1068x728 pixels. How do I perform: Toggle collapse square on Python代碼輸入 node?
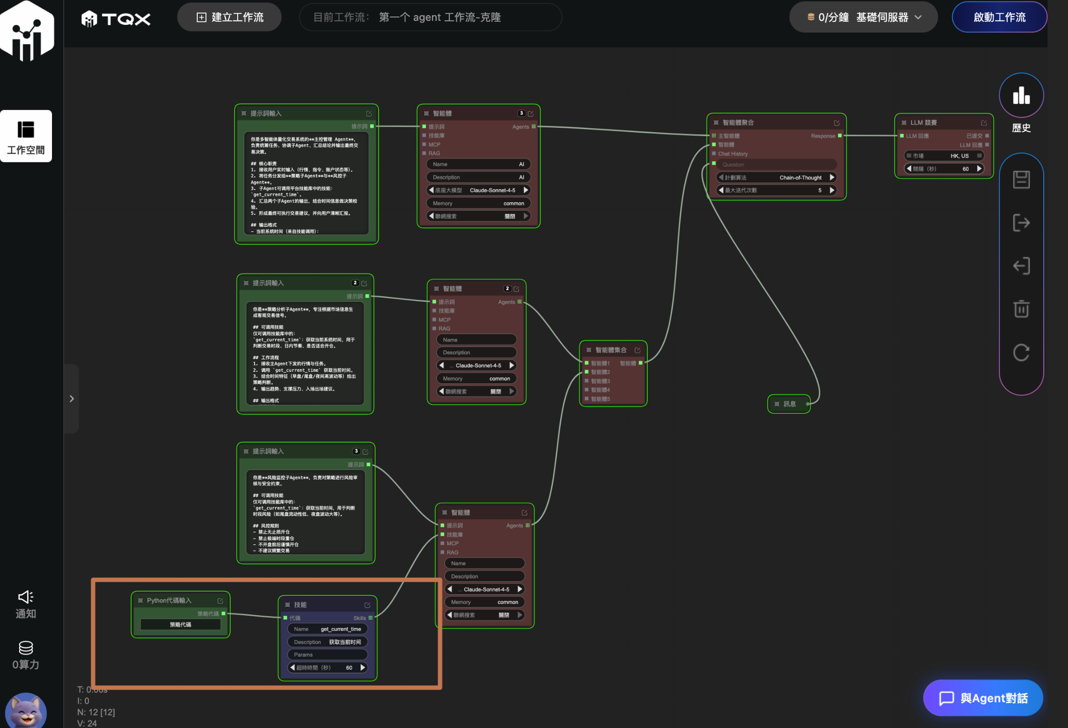pyautogui.click(x=140, y=601)
